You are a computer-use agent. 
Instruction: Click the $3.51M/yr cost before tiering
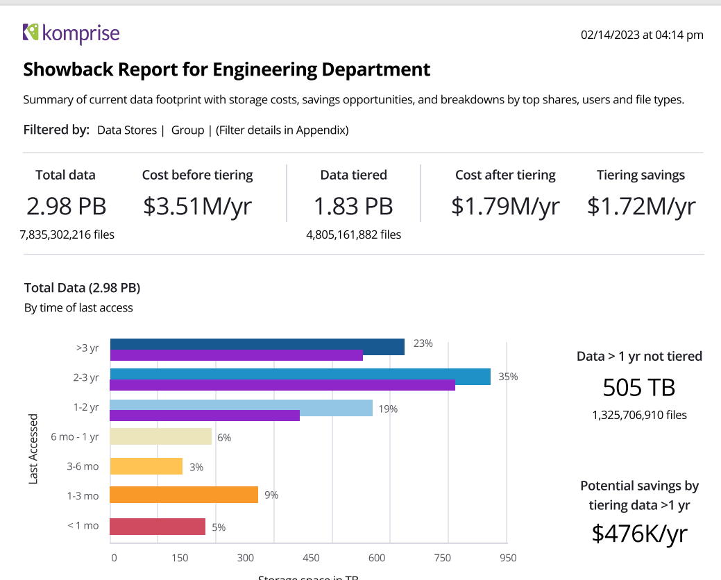pyautogui.click(x=197, y=206)
